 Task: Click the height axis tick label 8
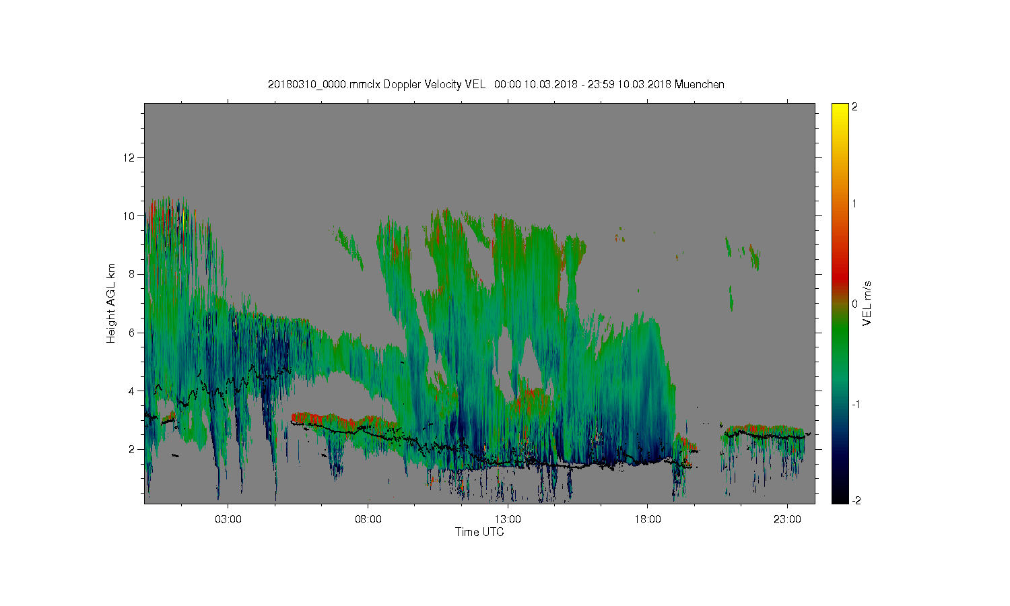click(132, 274)
